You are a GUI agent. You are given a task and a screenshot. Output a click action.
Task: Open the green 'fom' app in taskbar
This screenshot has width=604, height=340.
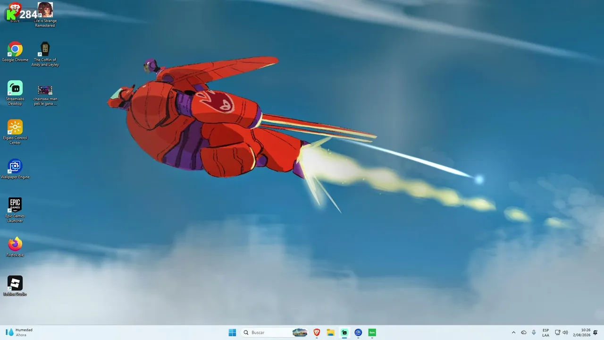coord(372,332)
